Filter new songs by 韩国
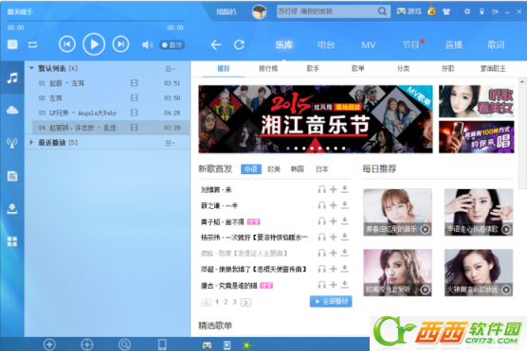Viewport: 527px width, 351px height. [x=297, y=169]
